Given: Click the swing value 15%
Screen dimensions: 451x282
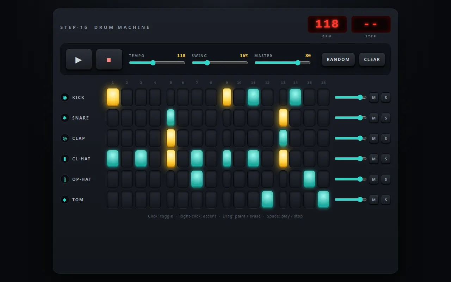Looking at the screenshot, I should (x=244, y=56).
